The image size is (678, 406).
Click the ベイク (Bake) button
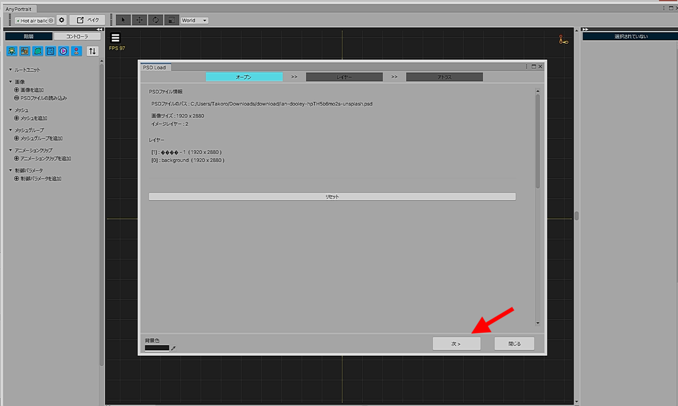click(x=88, y=20)
